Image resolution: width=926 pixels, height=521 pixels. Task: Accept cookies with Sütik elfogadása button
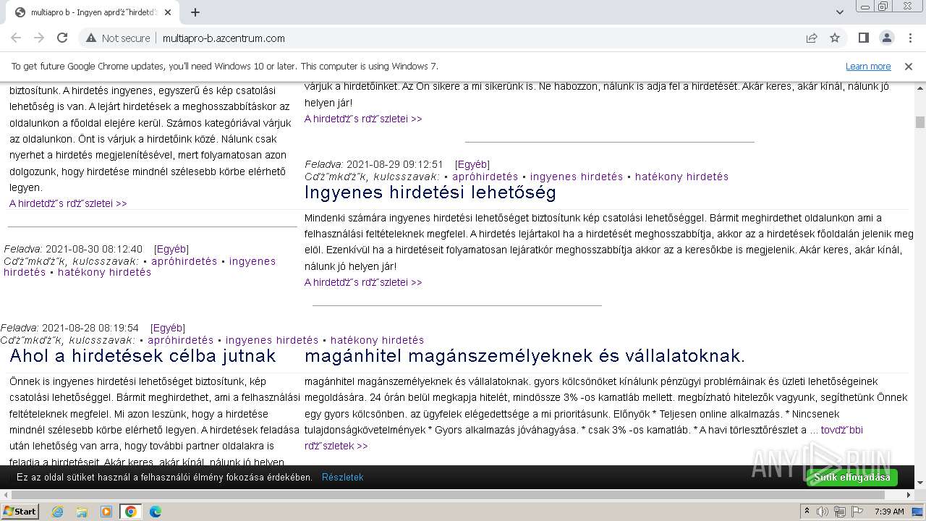point(852,478)
